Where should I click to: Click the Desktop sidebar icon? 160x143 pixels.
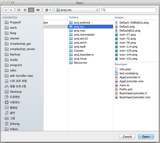[x=7, y=92]
